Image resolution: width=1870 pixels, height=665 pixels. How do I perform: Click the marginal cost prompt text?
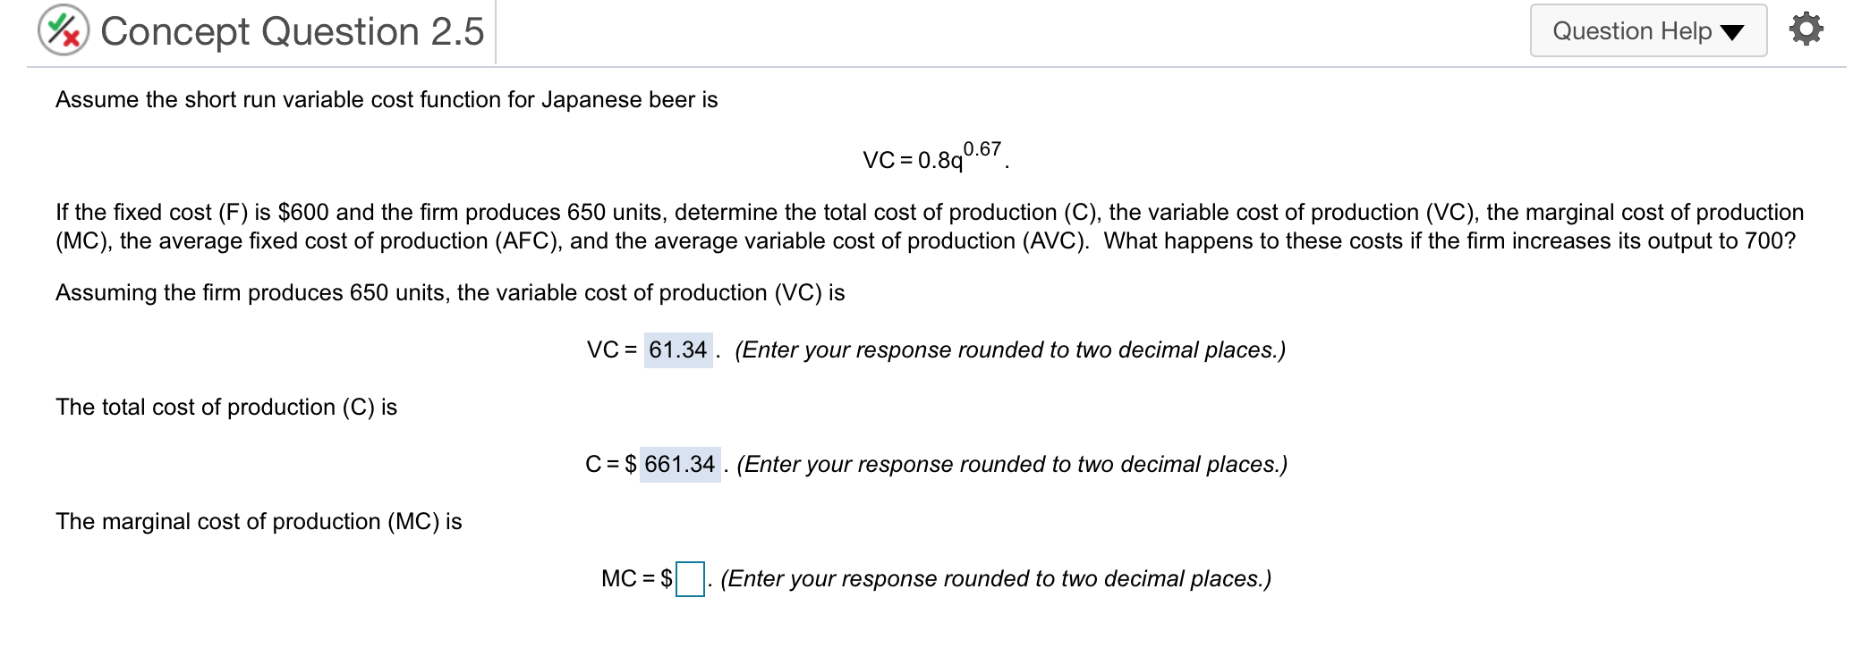tap(258, 522)
